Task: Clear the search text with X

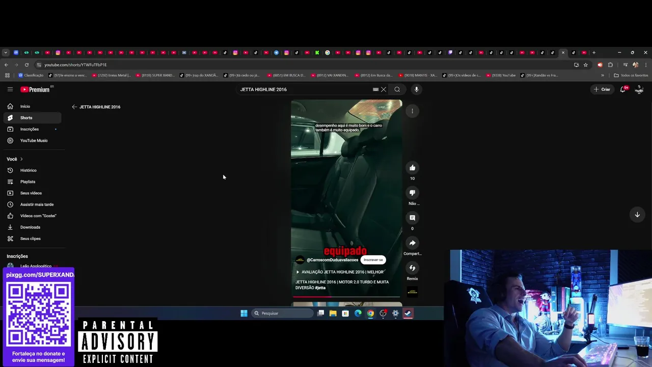Action: 384,89
